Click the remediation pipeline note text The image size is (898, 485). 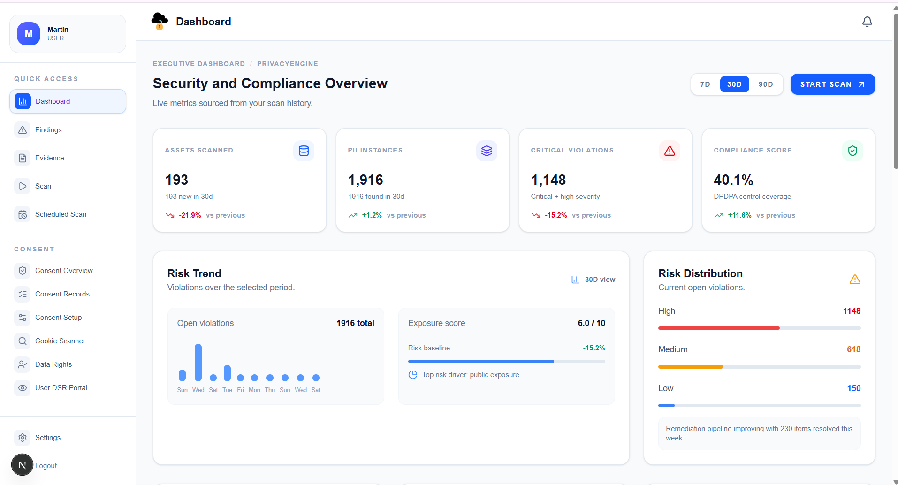coord(759,433)
